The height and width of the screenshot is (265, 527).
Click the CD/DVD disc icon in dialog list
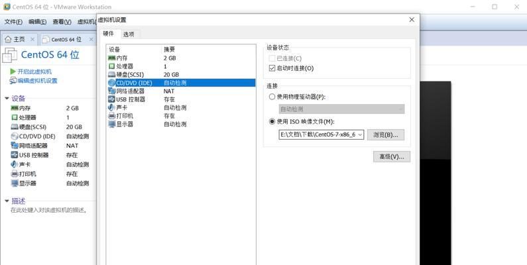click(x=111, y=83)
